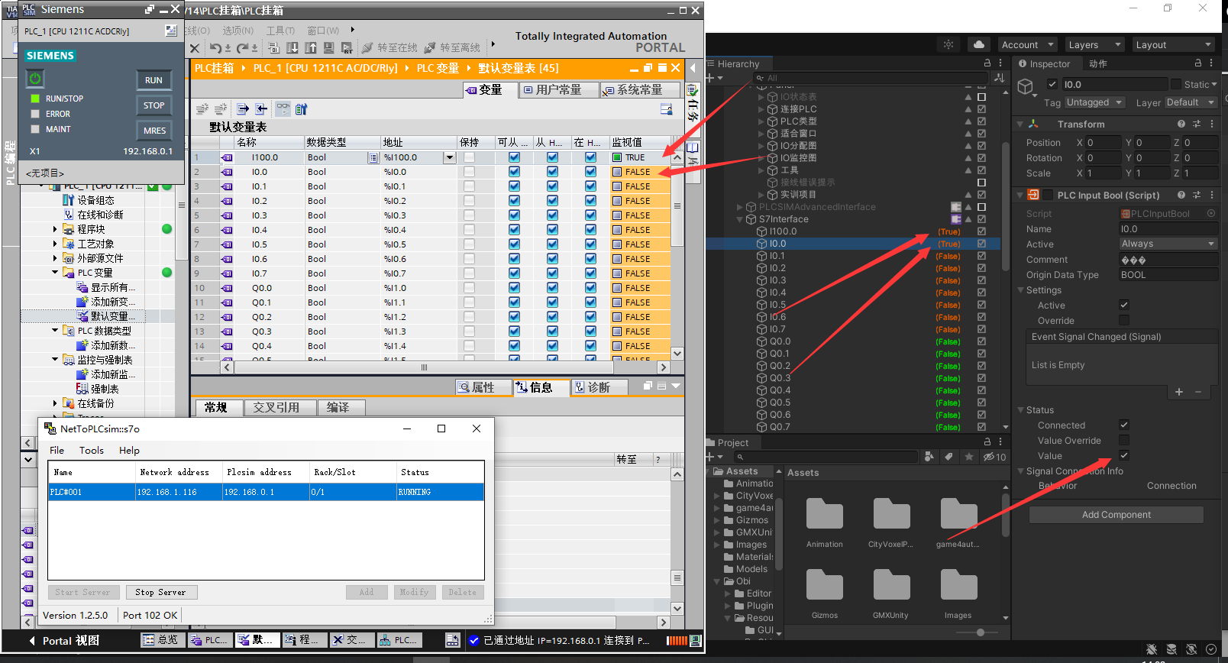This screenshot has width=1228, height=663.
Task: Open the 属性 (Properties) tab
Action: pyautogui.click(x=483, y=387)
